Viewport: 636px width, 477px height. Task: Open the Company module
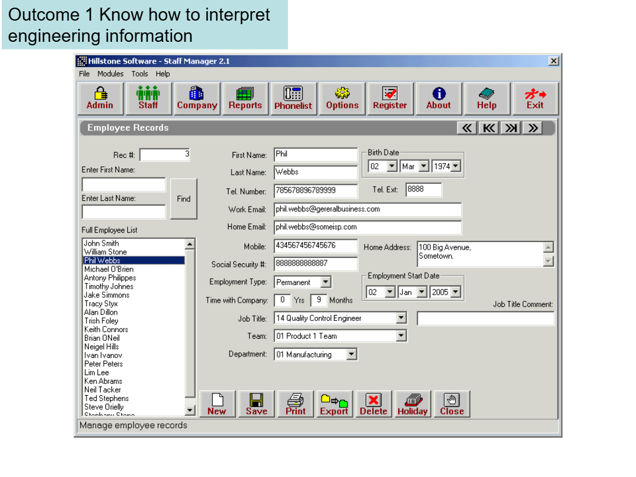(197, 98)
